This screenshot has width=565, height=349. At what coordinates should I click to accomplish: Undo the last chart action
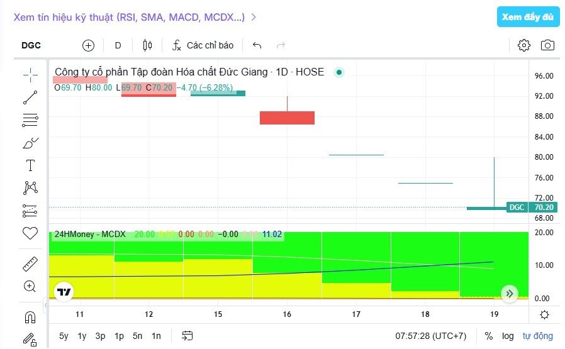(x=257, y=45)
